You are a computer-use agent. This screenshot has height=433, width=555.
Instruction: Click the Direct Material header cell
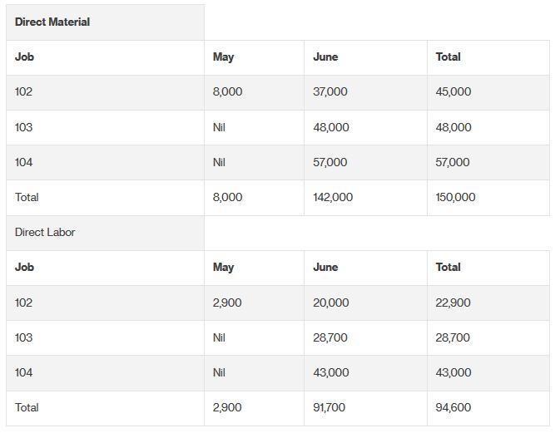(x=105, y=22)
